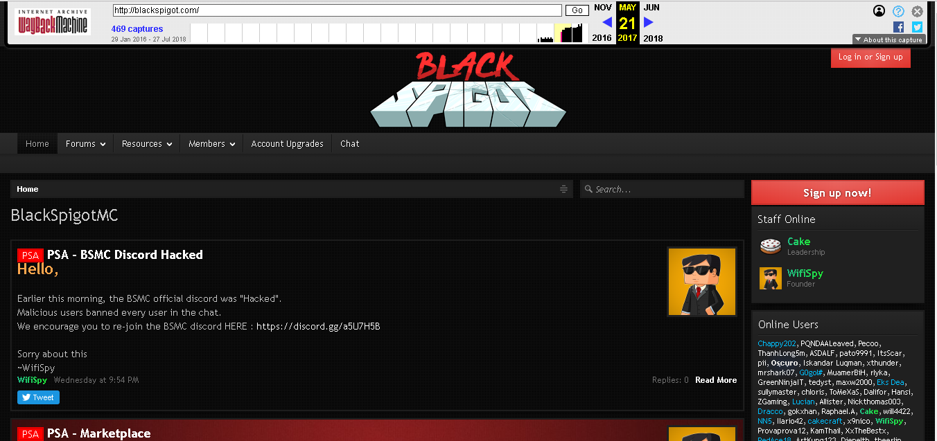Screen dimensions: 937x441
Task: Click Wednesday at 9:54 PM timestamp
Action: 96,380
